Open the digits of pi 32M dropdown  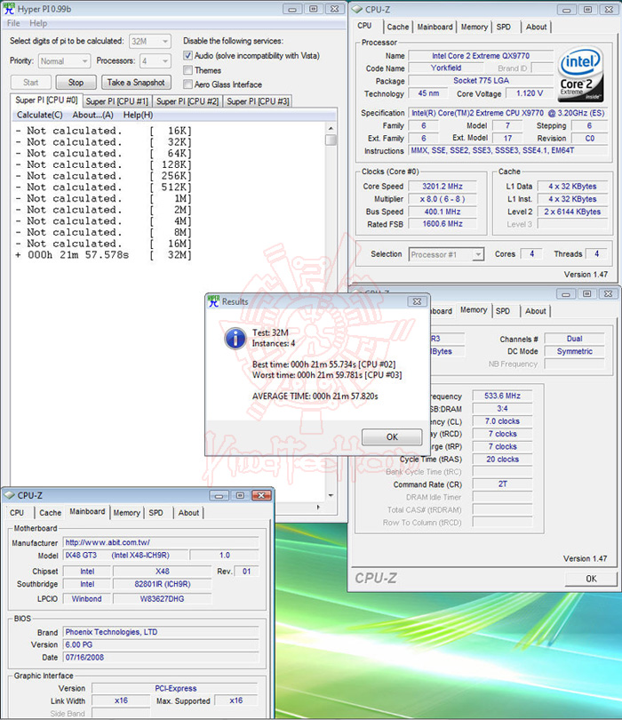(150, 41)
